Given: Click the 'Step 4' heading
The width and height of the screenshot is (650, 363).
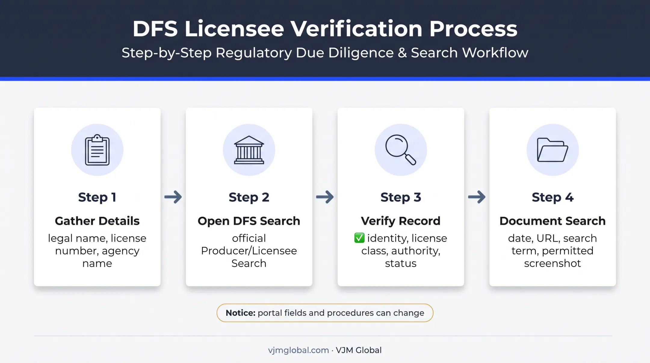Looking at the screenshot, I should [552, 197].
